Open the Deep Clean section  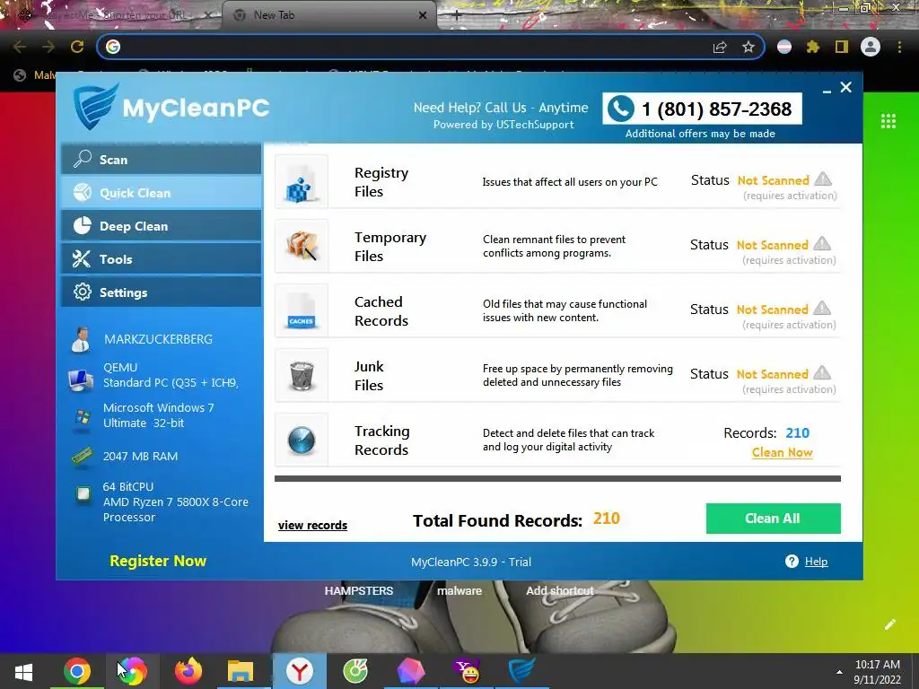pos(162,225)
